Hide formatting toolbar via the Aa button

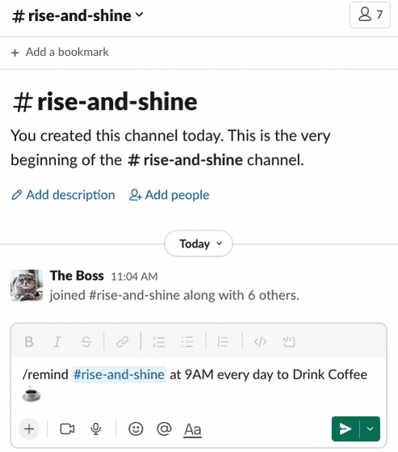(192, 429)
